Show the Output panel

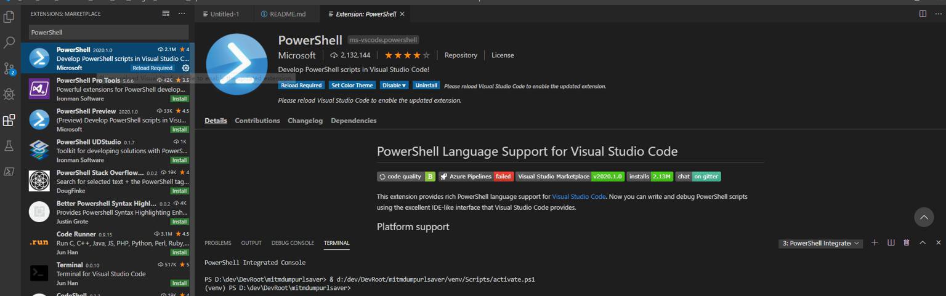(251, 243)
